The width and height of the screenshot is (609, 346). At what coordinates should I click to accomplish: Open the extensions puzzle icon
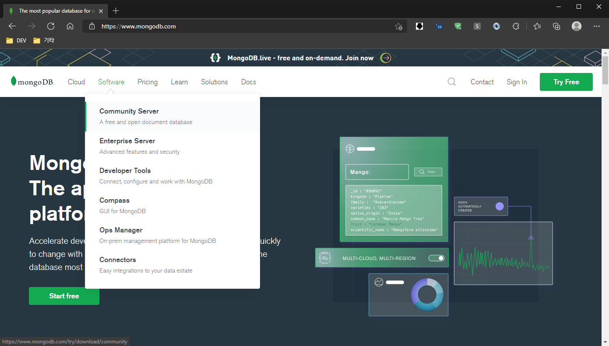(x=516, y=26)
